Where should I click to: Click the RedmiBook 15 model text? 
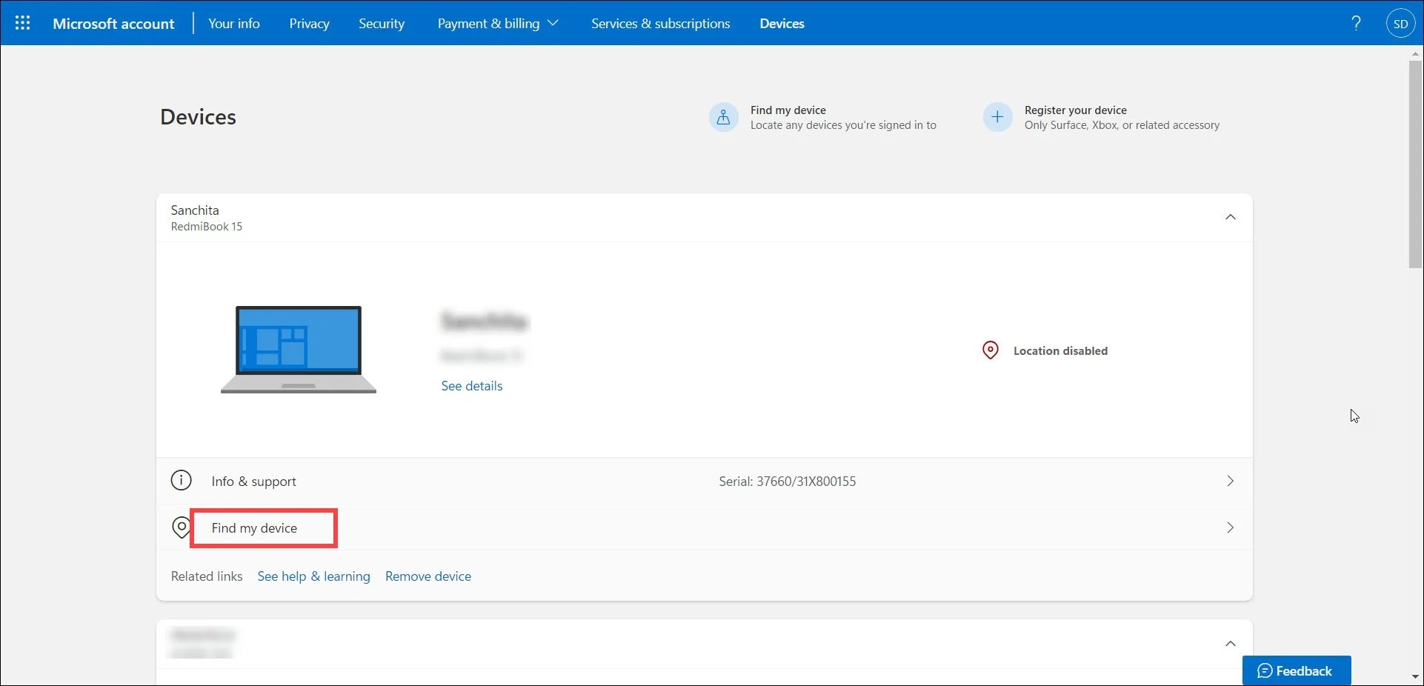[207, 227]
